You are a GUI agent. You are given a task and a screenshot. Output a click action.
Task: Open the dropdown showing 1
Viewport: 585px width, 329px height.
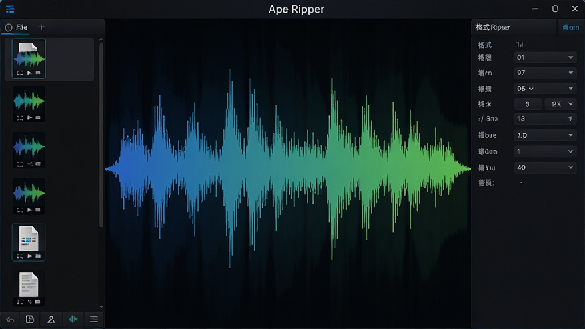click(x=545, y=151)
